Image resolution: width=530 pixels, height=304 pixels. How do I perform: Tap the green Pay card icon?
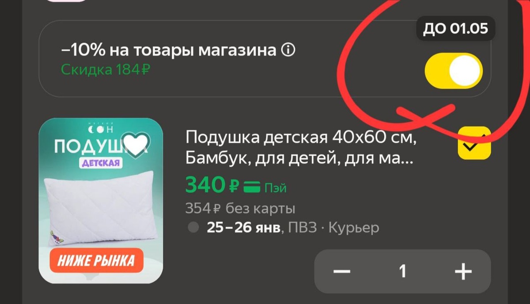pyautogui.click(x=252, y=188)
